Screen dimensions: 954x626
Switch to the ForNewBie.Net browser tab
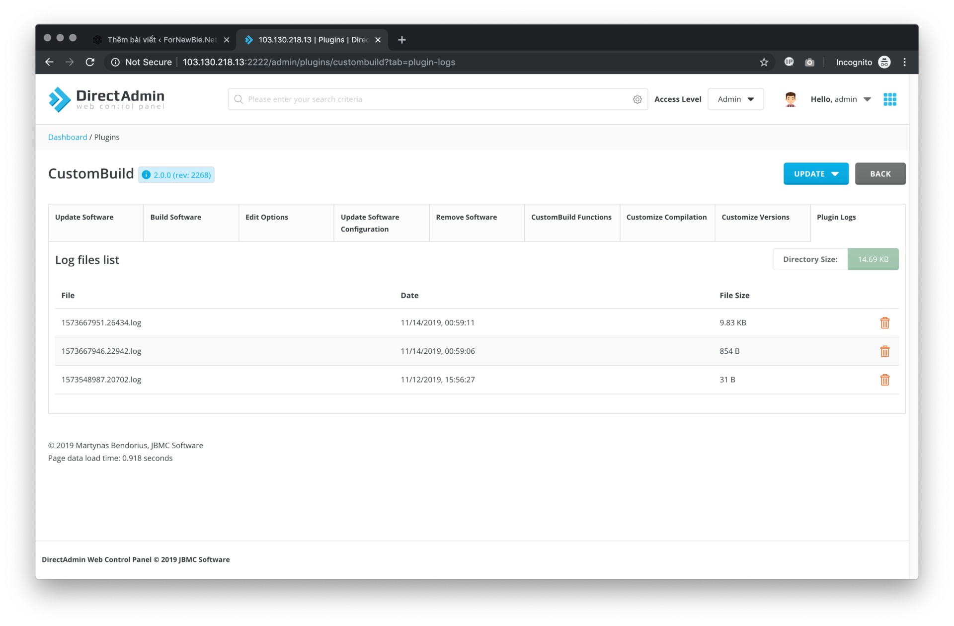coord(162,40)
